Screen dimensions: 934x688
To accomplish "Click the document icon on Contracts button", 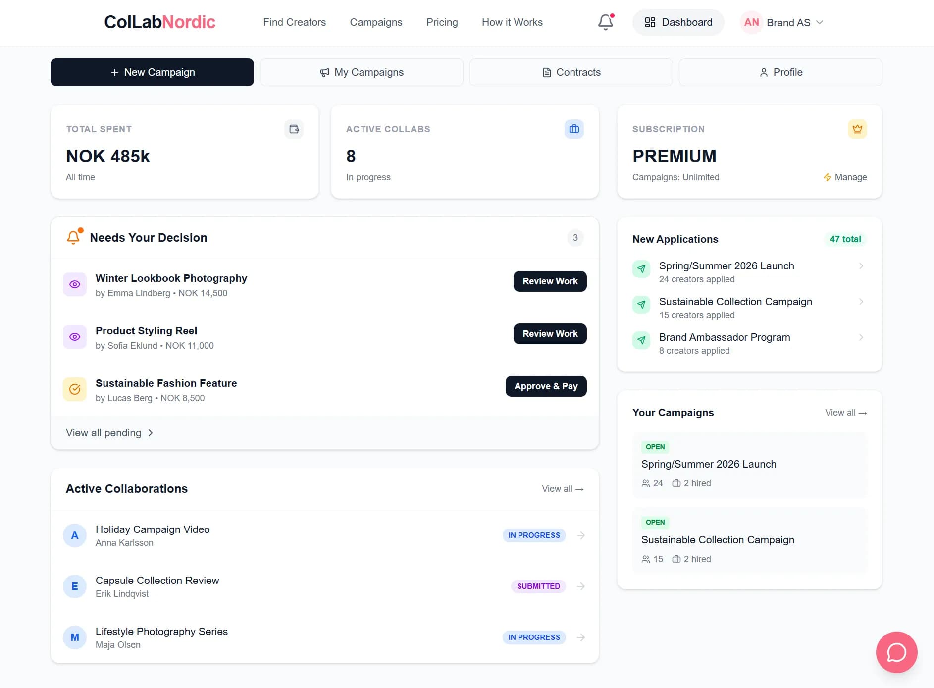I will [x=547, y=72].
